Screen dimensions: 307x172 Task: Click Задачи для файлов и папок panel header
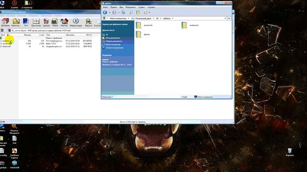(115, 24)
